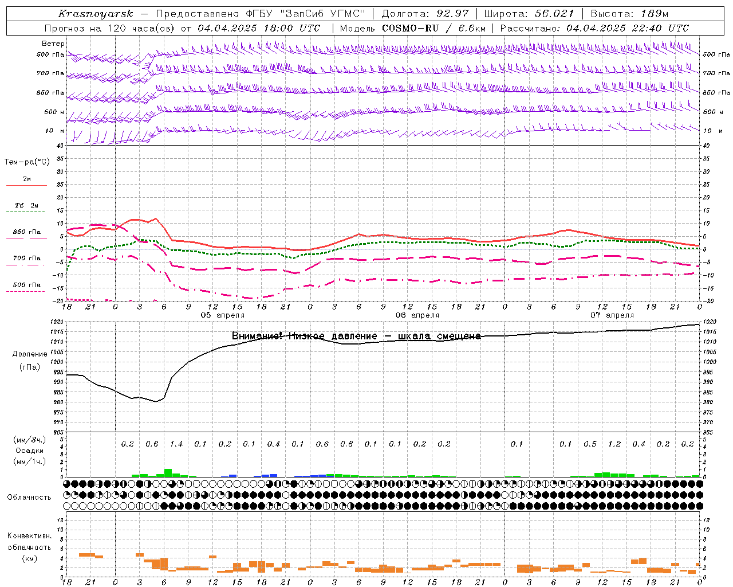Viewport: 733px width, 587px height.
Task: Click the 'Осадки' precipitation label
Action: tap(29, 451)
